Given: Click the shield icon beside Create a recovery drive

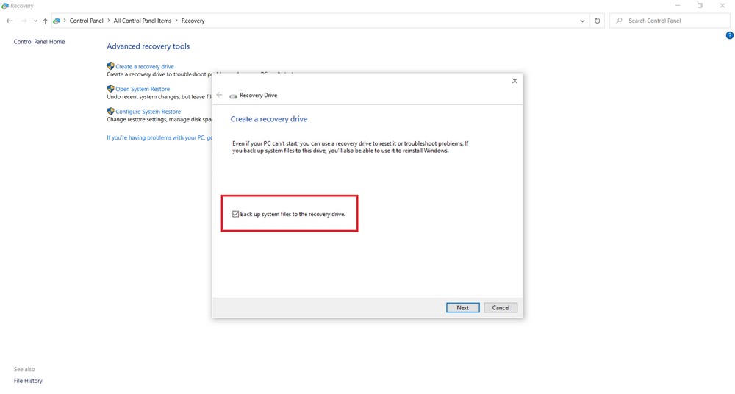Looking at the screenshot, I should 111,66.
